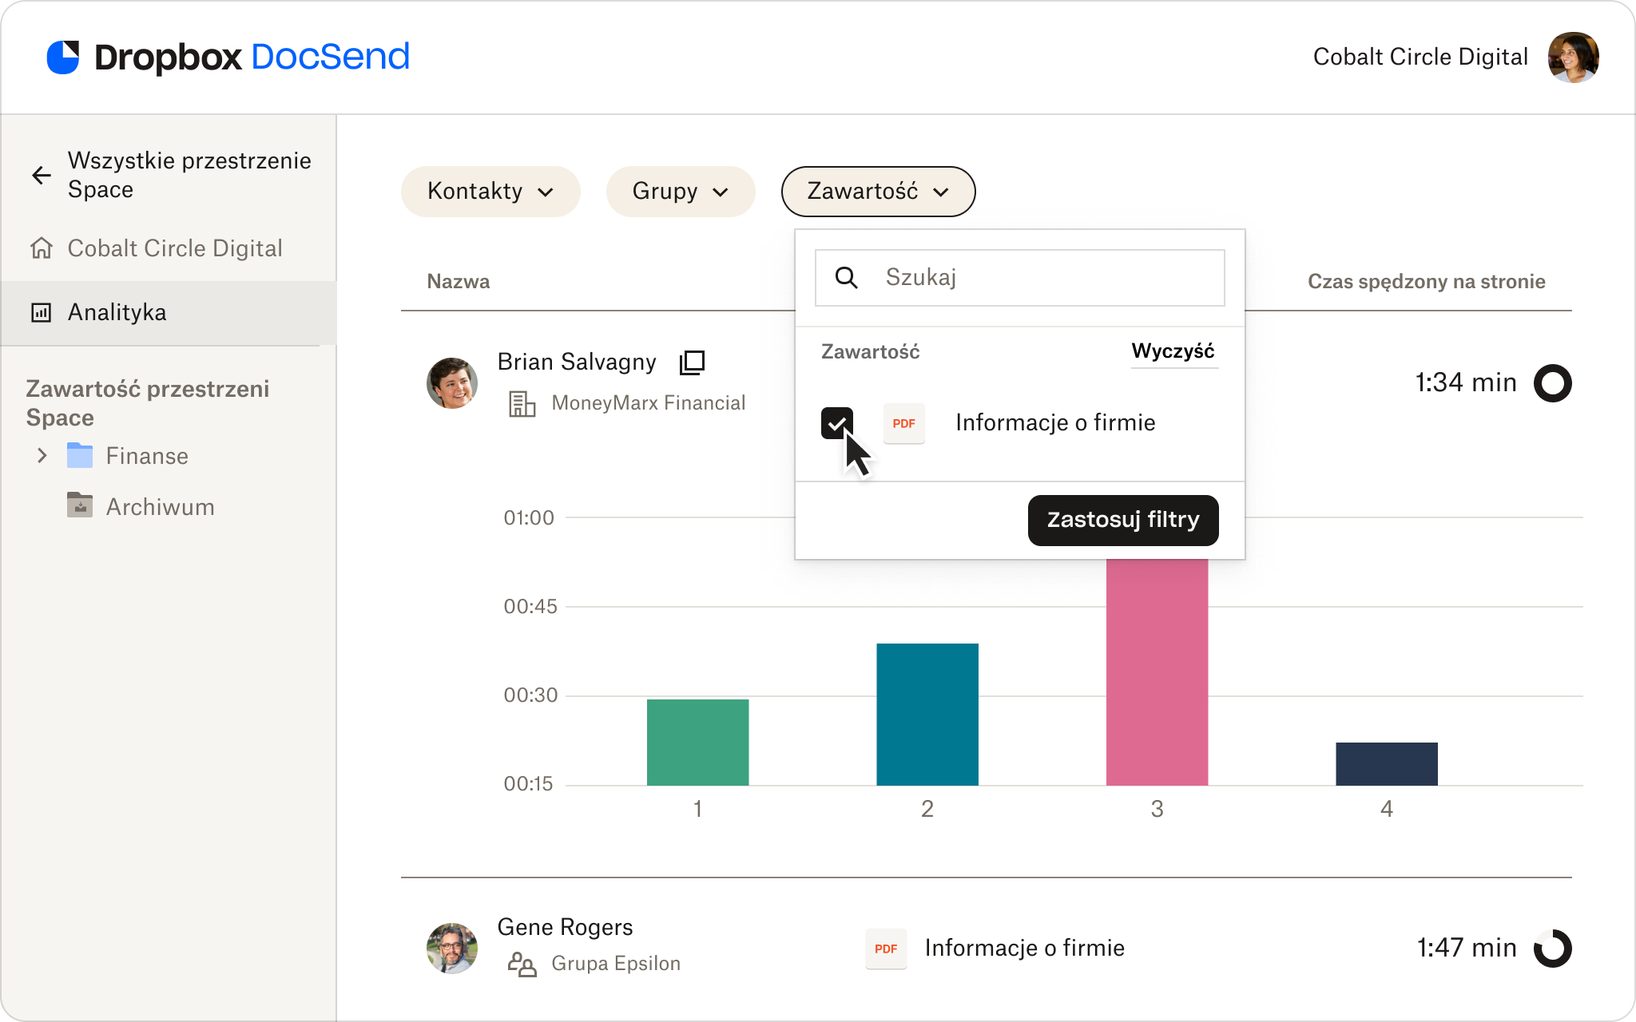1636x1022 pixels.
Task: Click the building icon beside MoneyMarx Financial
Action: point(522,404)
